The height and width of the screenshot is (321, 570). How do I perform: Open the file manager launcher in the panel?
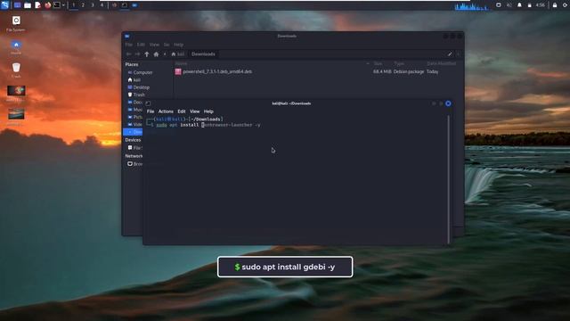[x=28, y=5]
